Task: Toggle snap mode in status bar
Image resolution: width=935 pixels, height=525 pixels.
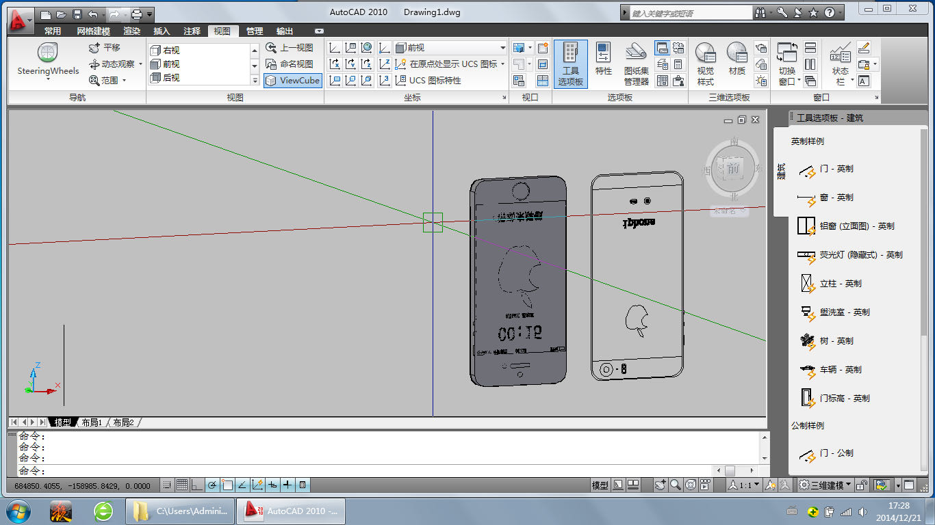Action: tap(166, 485)
